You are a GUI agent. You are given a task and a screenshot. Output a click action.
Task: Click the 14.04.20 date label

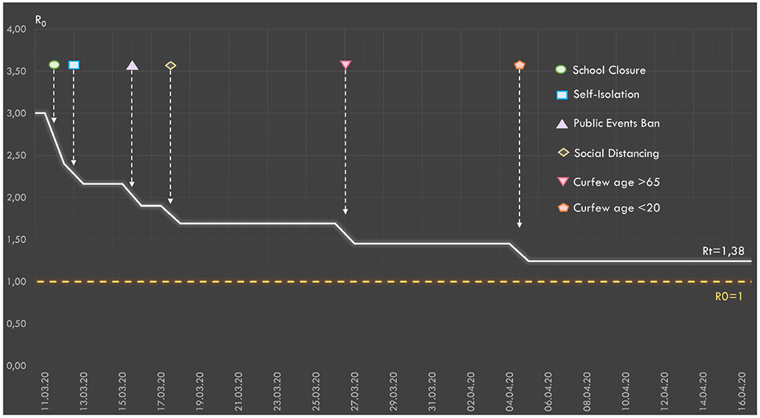tap(704, 391)
